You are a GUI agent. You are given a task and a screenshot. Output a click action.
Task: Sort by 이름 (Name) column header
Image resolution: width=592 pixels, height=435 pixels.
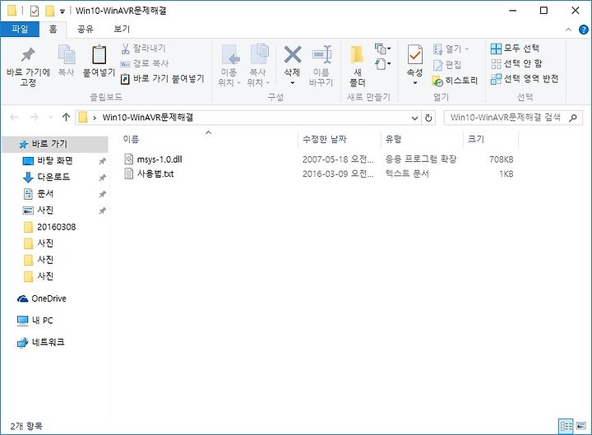[131, 139]
